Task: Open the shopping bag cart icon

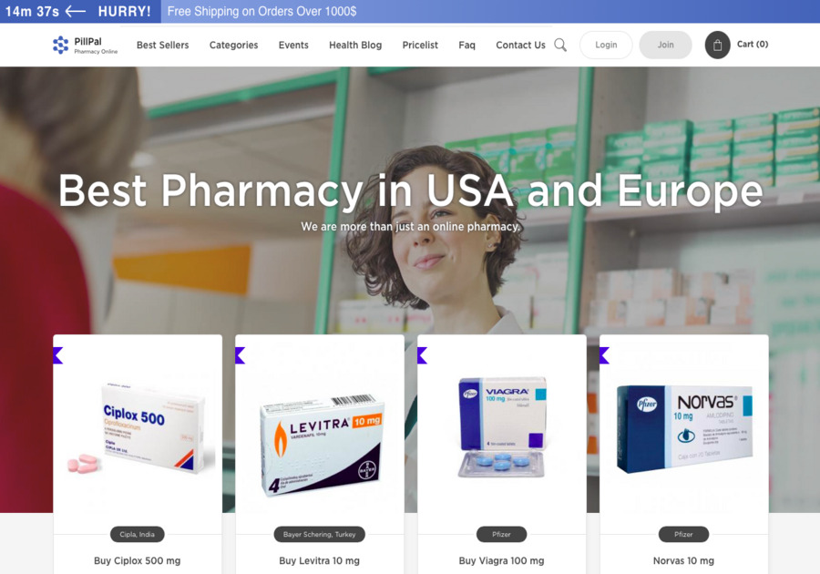Action: 718,45
